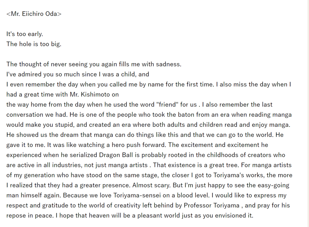This screenshot has width=309, height=227.
Task: Click the word "envisioned" in the final sentence
Action: click(230, 215)
